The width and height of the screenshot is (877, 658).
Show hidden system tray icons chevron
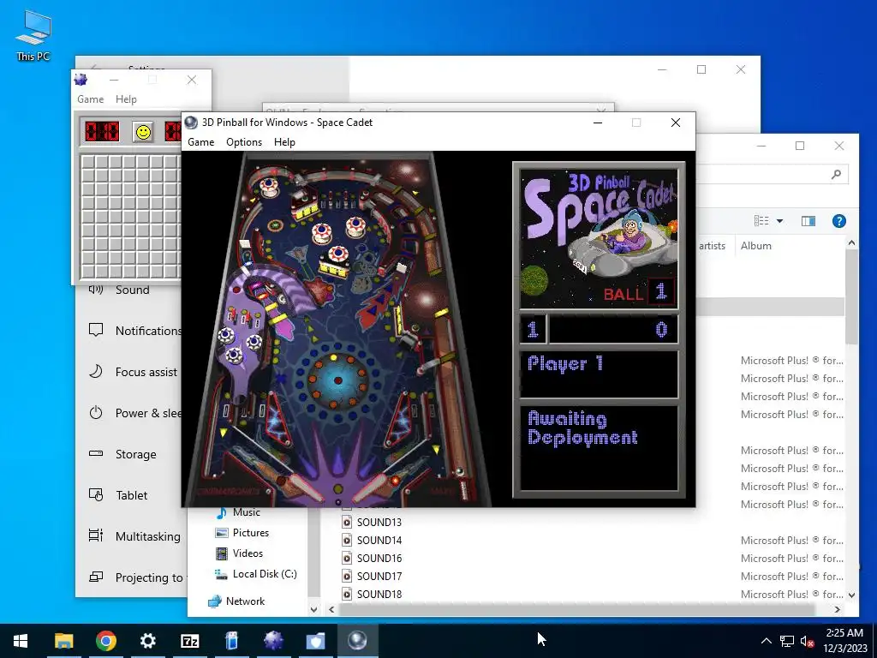pos(767,641)
